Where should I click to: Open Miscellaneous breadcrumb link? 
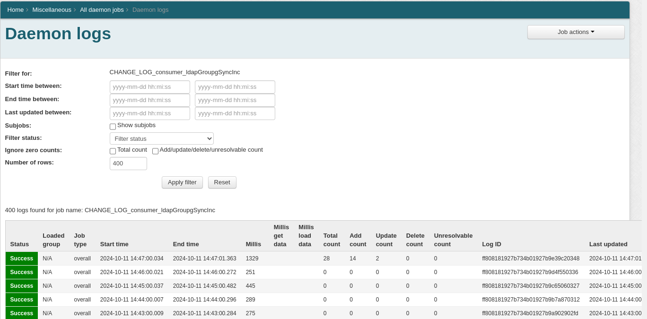[52, 9]
